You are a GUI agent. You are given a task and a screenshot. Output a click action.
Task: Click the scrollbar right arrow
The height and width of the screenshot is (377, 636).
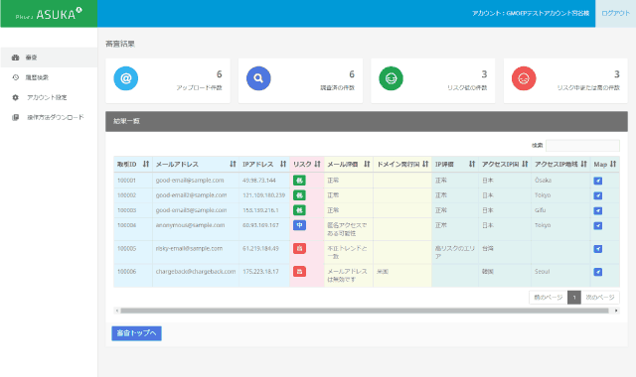point(616,311)
